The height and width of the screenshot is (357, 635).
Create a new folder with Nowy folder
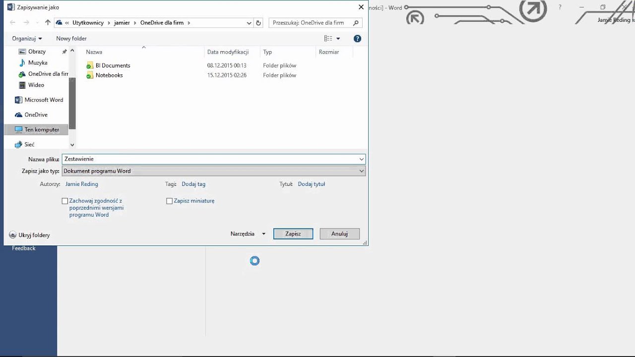tap(71, 39)
